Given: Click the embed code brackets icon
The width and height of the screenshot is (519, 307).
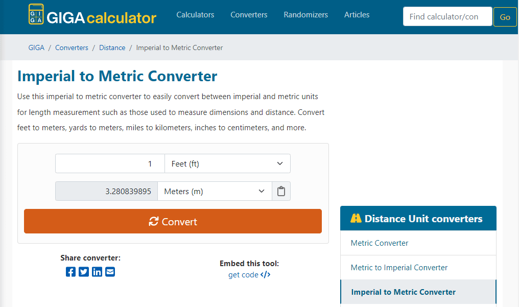Looking at the screenshot, I should pyautogui.click(x=266, y=275).
